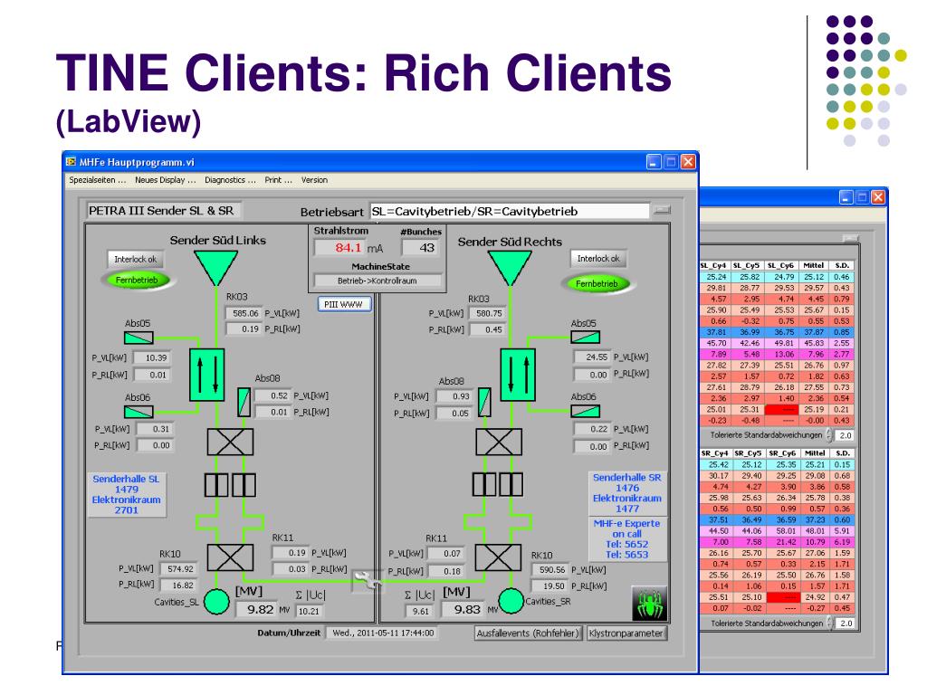This screenshot has width=927, height=695.
Task: Click RK10 P_VL value 590.56
Action: pos(550,570)
